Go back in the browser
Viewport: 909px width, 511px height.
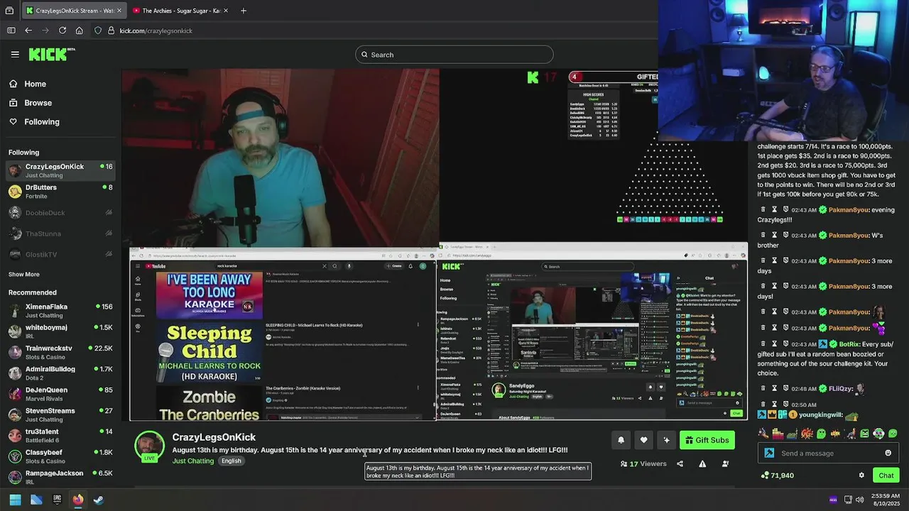point(28,31)
